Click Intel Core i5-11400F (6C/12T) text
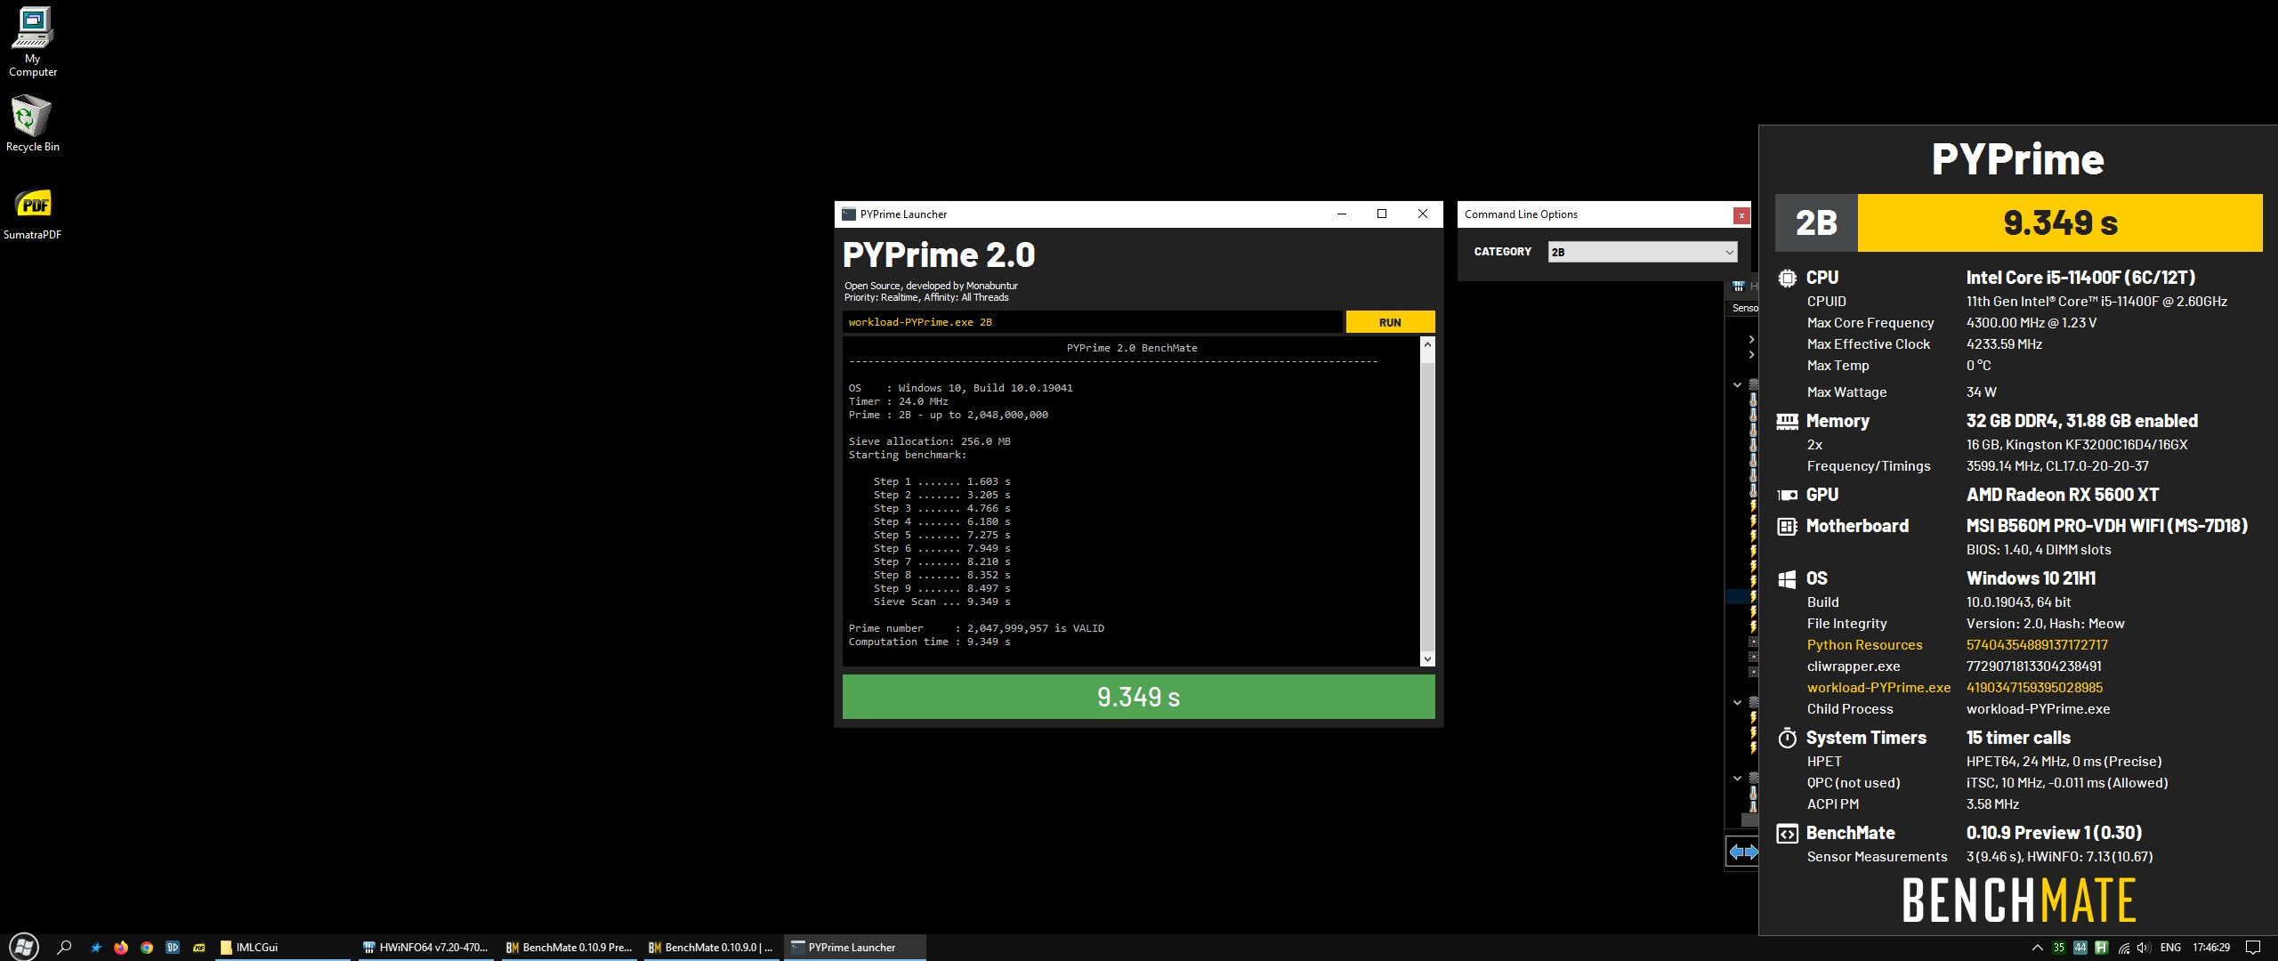The width and height of the screenshot is (2278, 961). click(2080, 278)
